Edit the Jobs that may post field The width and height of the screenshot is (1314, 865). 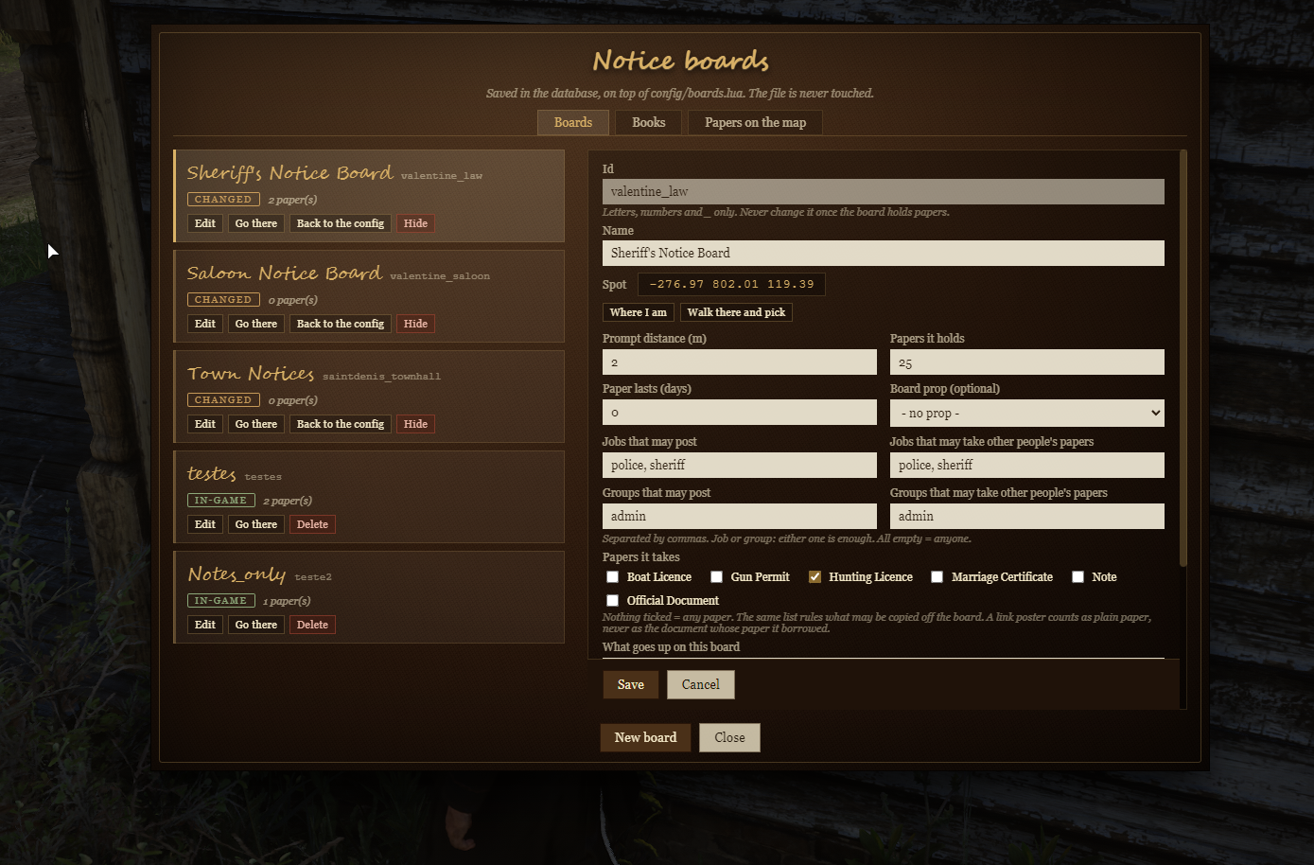pos(740,465)
